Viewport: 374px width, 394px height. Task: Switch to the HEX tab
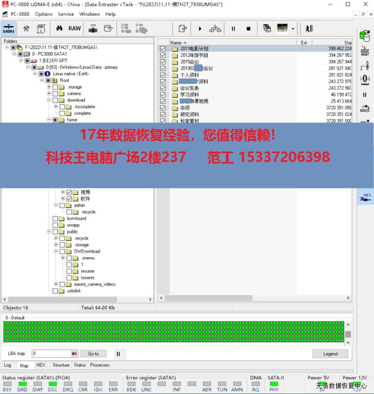point(40,365)
